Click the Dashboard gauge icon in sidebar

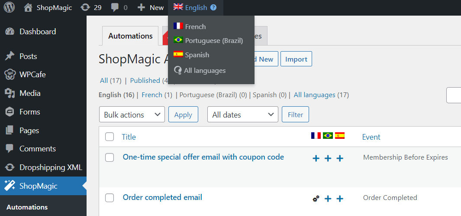coord(10,32)
